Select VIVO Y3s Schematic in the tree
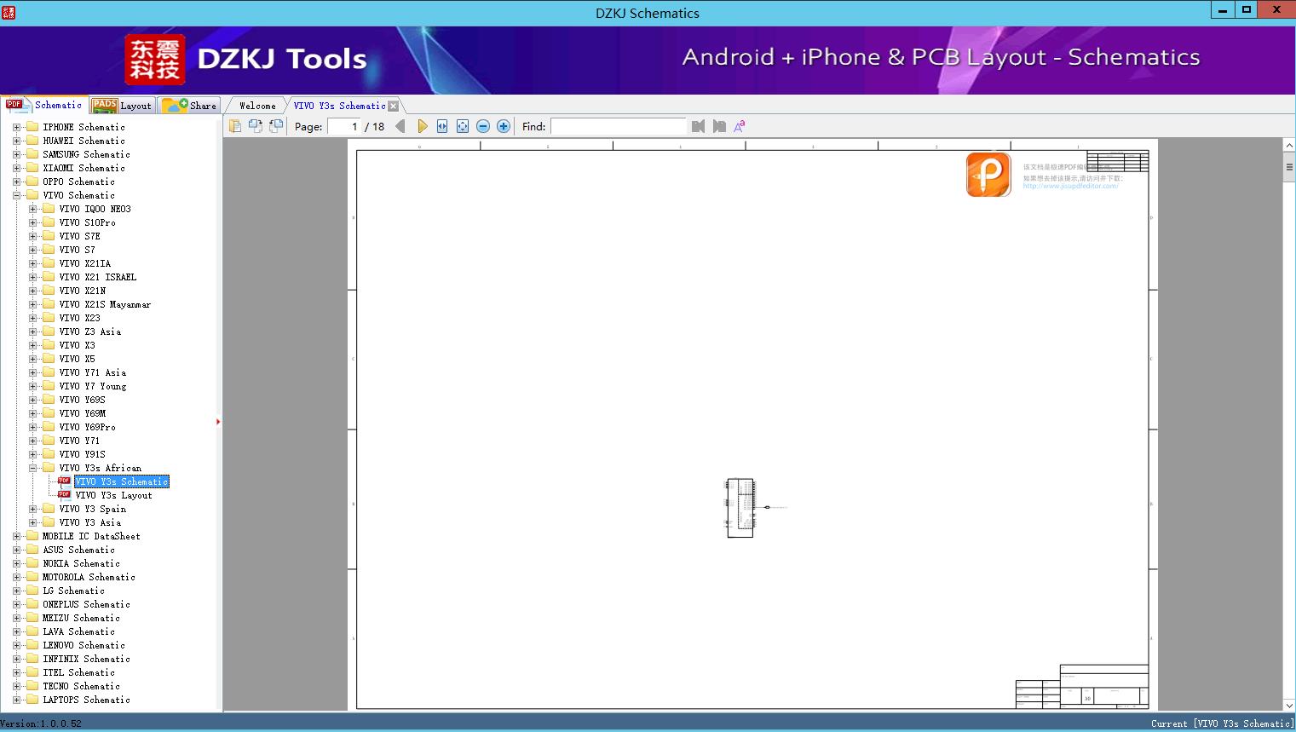1296x732 pixels. pos(122,481)
